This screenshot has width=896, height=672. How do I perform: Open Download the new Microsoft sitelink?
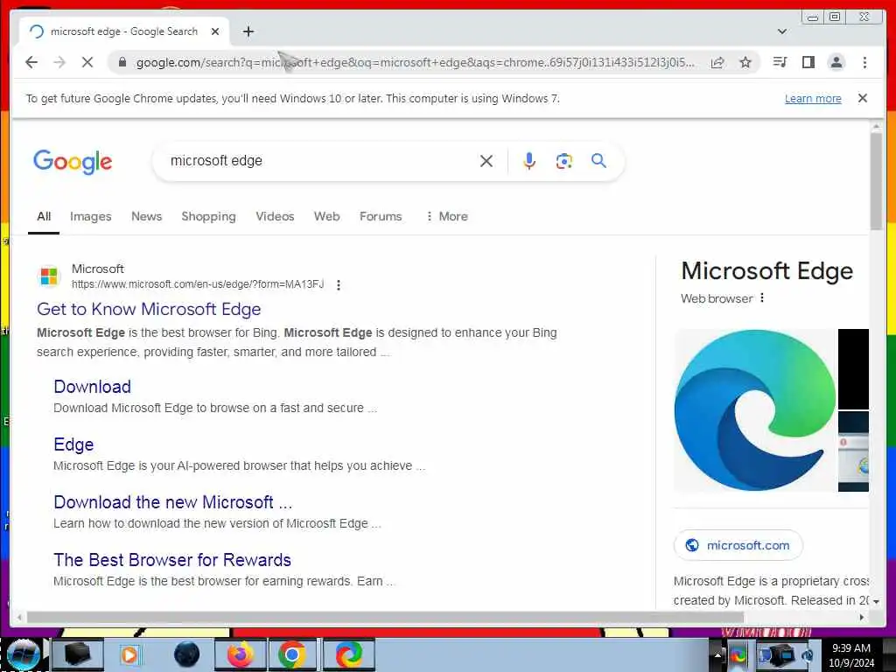173,502
